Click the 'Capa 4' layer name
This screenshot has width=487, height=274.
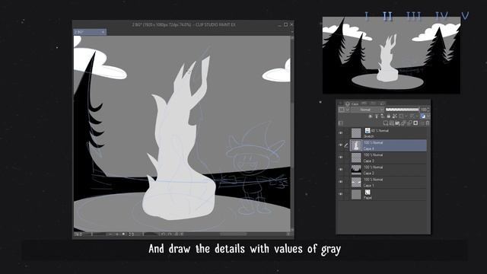368,148
